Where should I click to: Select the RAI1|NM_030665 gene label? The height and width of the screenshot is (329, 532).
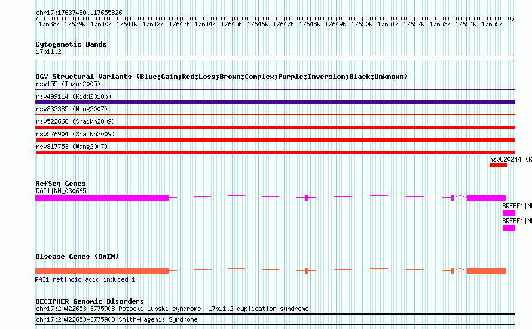tap(61, 191)
